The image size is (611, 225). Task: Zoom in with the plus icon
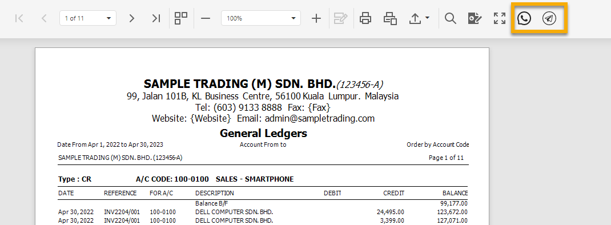pos(317,18)
